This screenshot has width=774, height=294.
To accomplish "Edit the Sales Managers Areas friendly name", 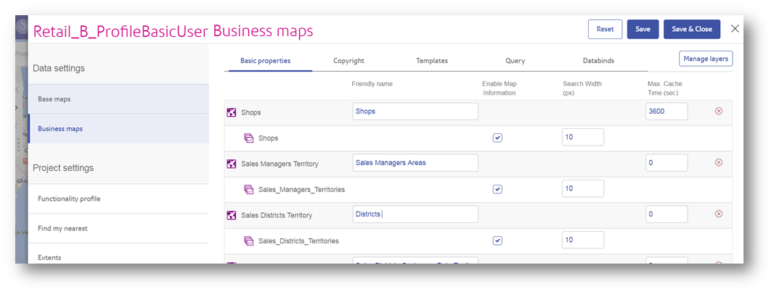I will (415, 163).
